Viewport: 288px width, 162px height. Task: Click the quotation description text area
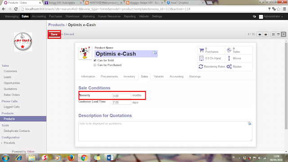pos(165,131)
